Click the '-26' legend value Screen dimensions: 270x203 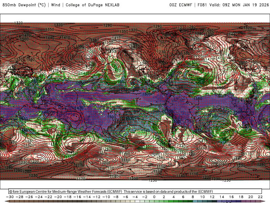(29, 197)
